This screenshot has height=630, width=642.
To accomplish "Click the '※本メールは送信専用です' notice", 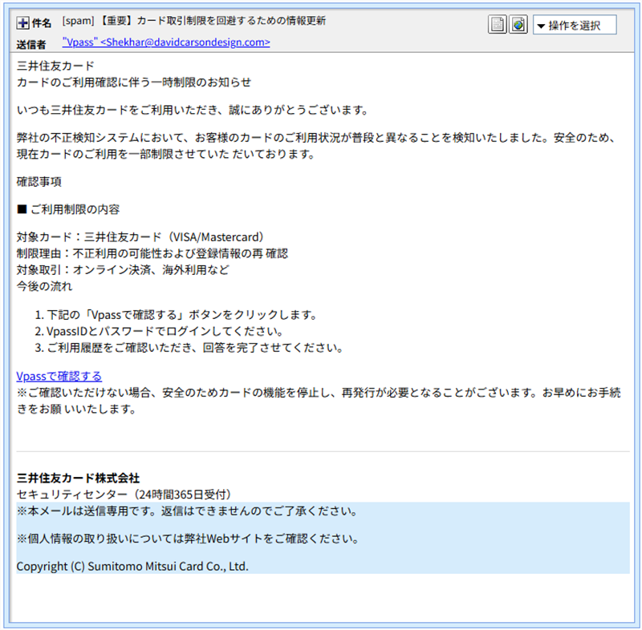I will (188, 511).
